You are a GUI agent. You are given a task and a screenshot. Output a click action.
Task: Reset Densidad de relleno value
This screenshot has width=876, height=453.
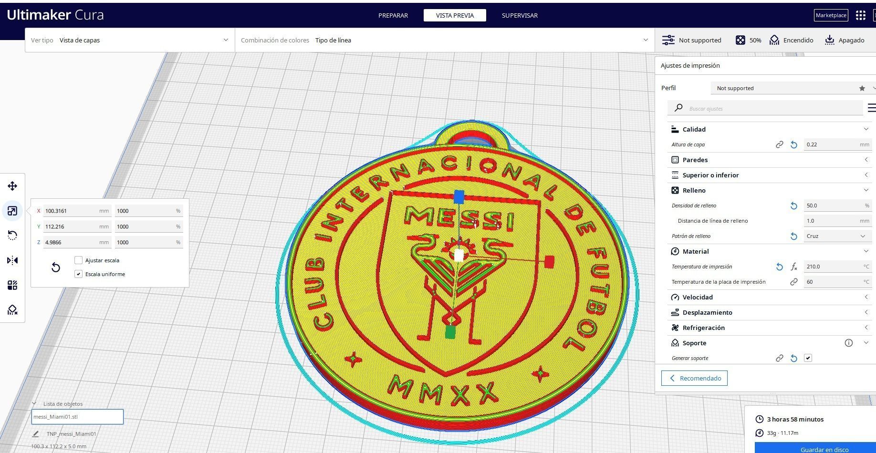[x=794, y=206]
